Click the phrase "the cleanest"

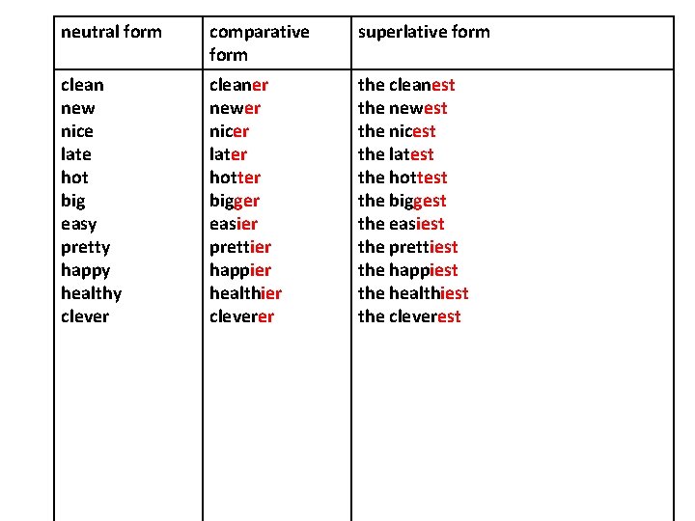coord(406,85)
